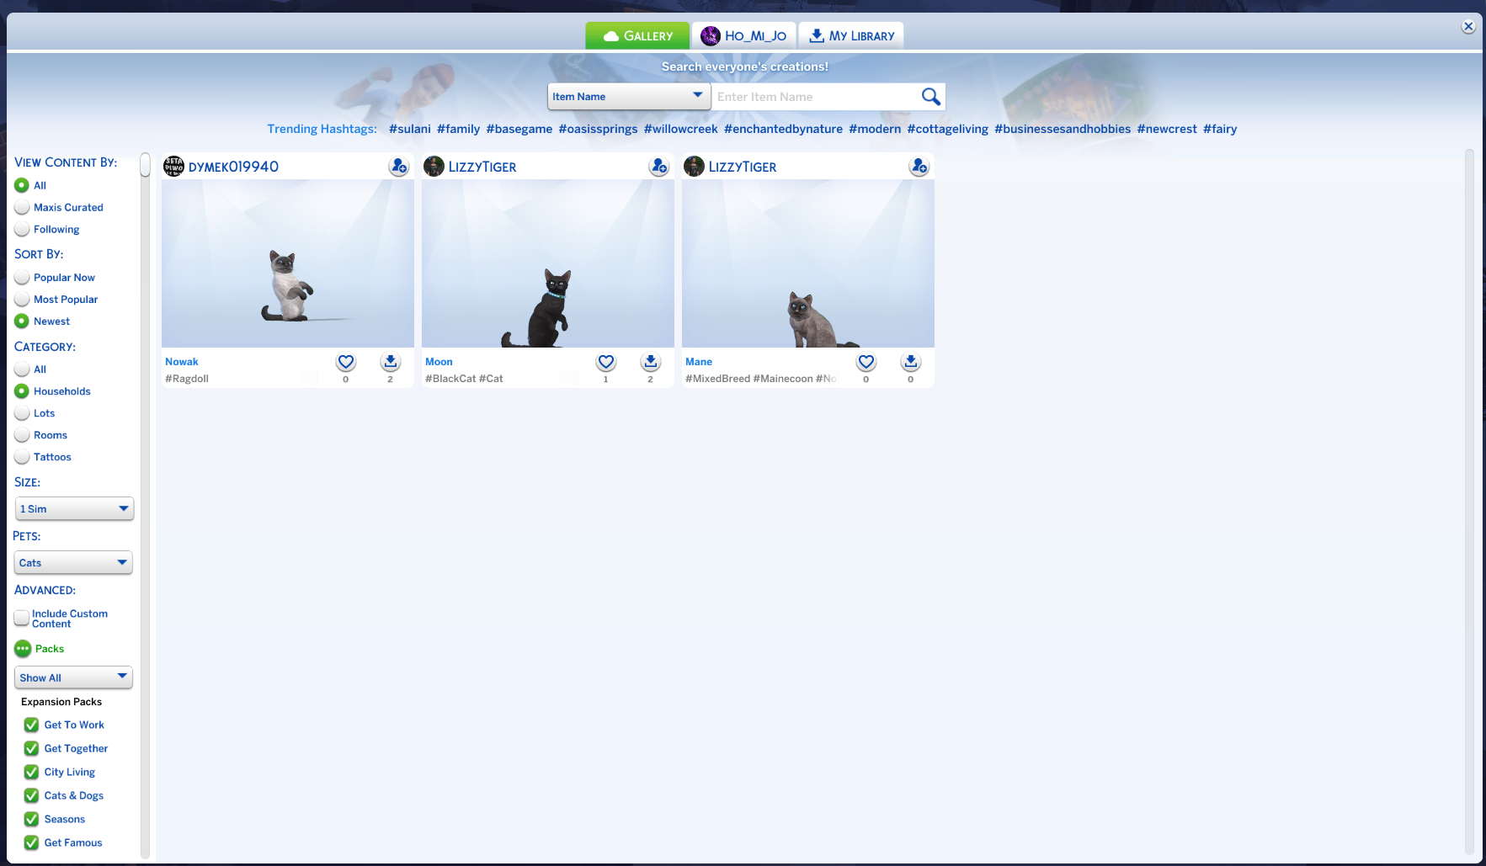The width and height of the screenshot is (1486, 866).
Task: Download the Mane household to library
Action: tap(910, 362)
